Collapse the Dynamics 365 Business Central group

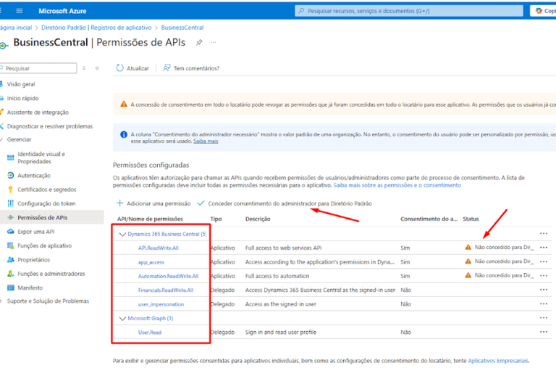pyautogui.click(x=122, y=234)
